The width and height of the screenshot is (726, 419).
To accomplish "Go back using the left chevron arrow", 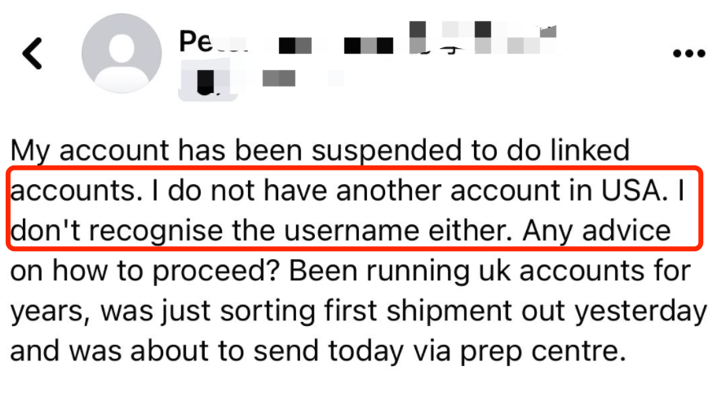I will [x=33, y=54].
